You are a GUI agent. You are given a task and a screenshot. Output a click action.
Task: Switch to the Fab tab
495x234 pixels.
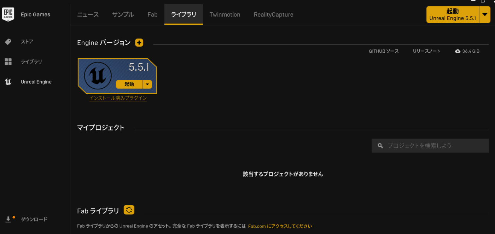[x=152, y=14]
